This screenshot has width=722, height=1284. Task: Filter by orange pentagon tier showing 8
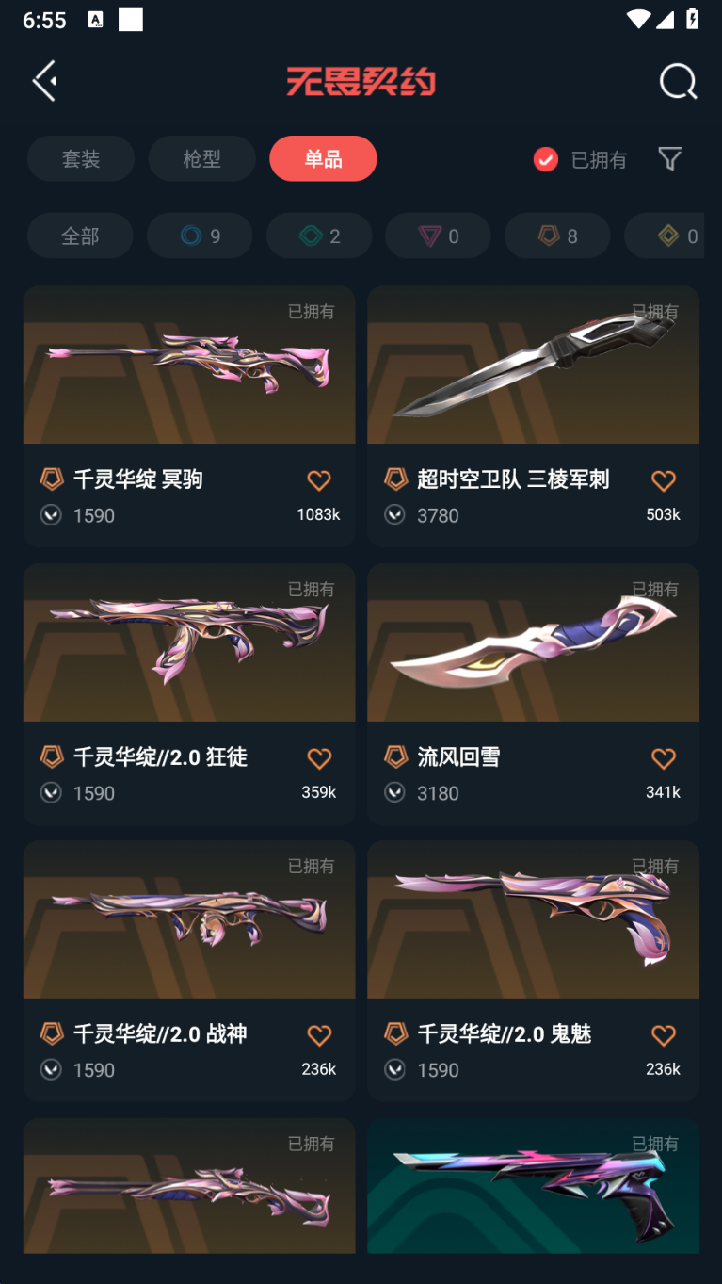557,236
